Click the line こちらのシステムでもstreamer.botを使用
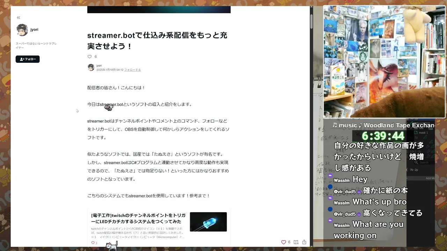 (x=149, y=196)
